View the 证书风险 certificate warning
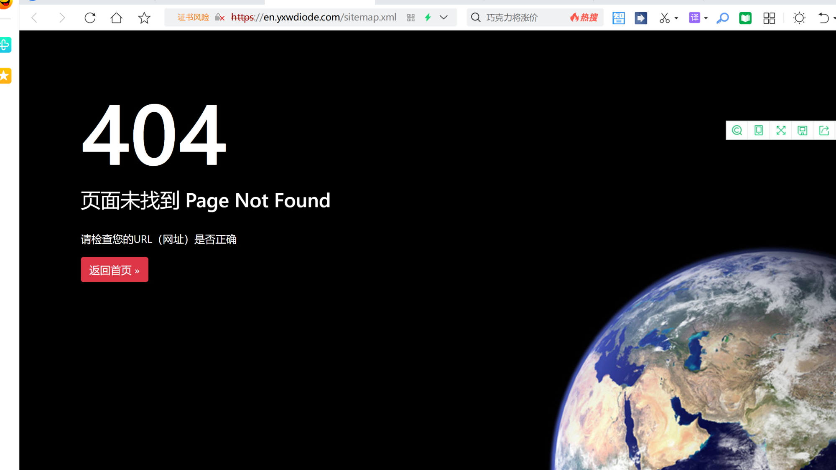 [193, 18]
